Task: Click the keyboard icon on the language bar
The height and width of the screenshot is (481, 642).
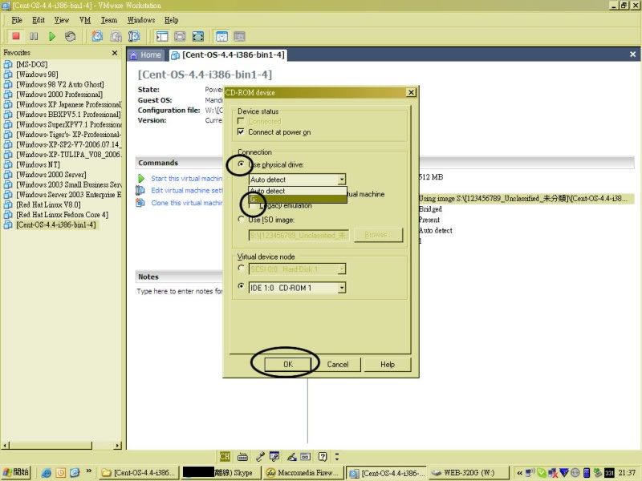Action: pyautogui.click(x=243, y=456)
